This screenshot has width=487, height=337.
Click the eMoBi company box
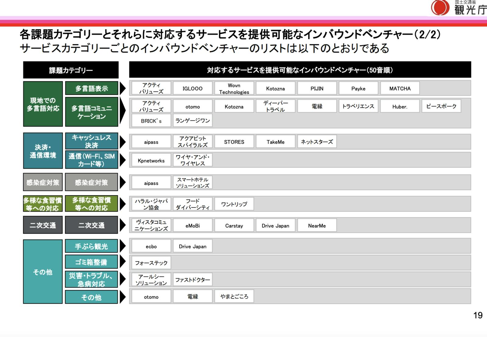tap(193, 225)
